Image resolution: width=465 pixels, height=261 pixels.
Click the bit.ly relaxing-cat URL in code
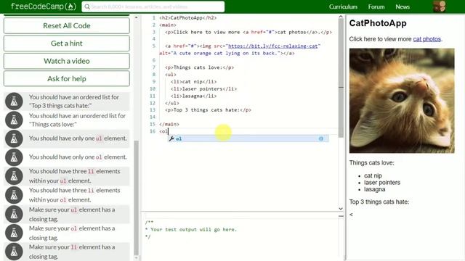tap(273, 46)
